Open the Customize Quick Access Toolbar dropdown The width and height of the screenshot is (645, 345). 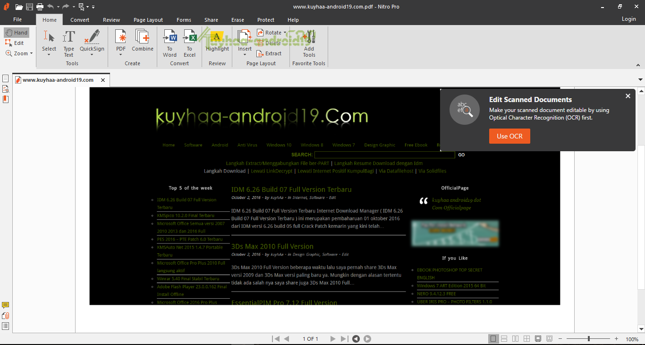[x=93, y=7]
